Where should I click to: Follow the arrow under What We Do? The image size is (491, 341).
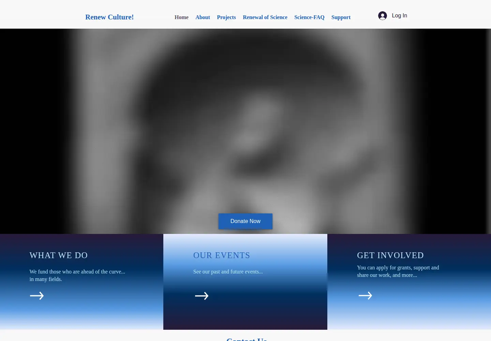click(37, 296)
